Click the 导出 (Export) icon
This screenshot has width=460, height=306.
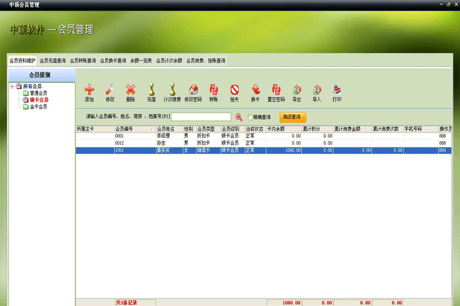tap(297, 90)
